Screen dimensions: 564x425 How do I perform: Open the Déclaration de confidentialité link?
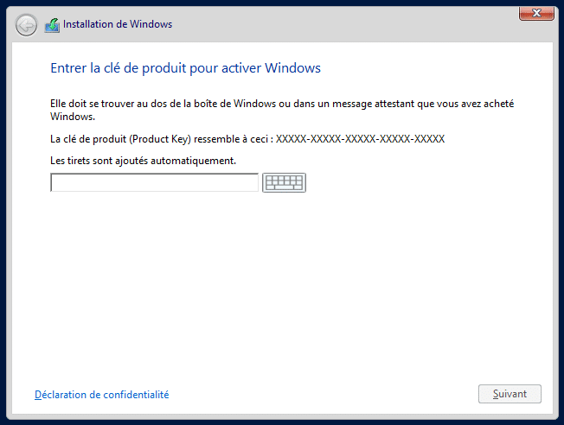pyautogui.click(x=102, y=395)
